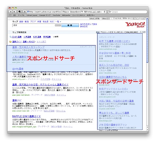
Task: Switch to the 画像 search tab
Action: coord(21,22)
